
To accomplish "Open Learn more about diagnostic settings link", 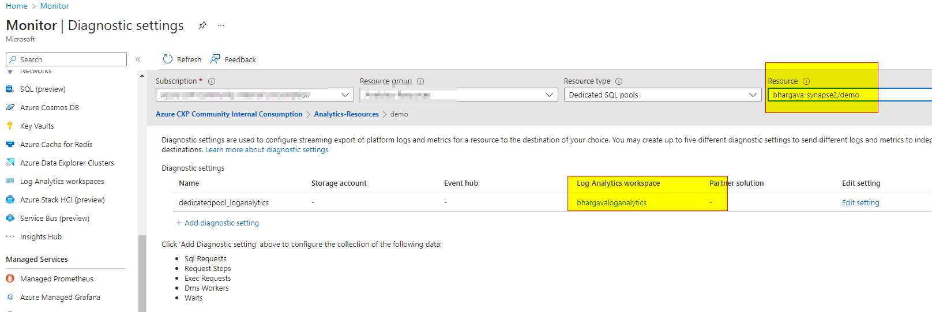I will pyautogui.click(x=267, y=149).
